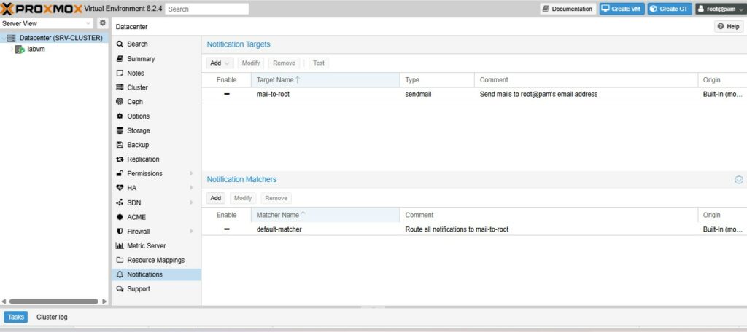Click the ACME certificate icon

pos(120,217)
